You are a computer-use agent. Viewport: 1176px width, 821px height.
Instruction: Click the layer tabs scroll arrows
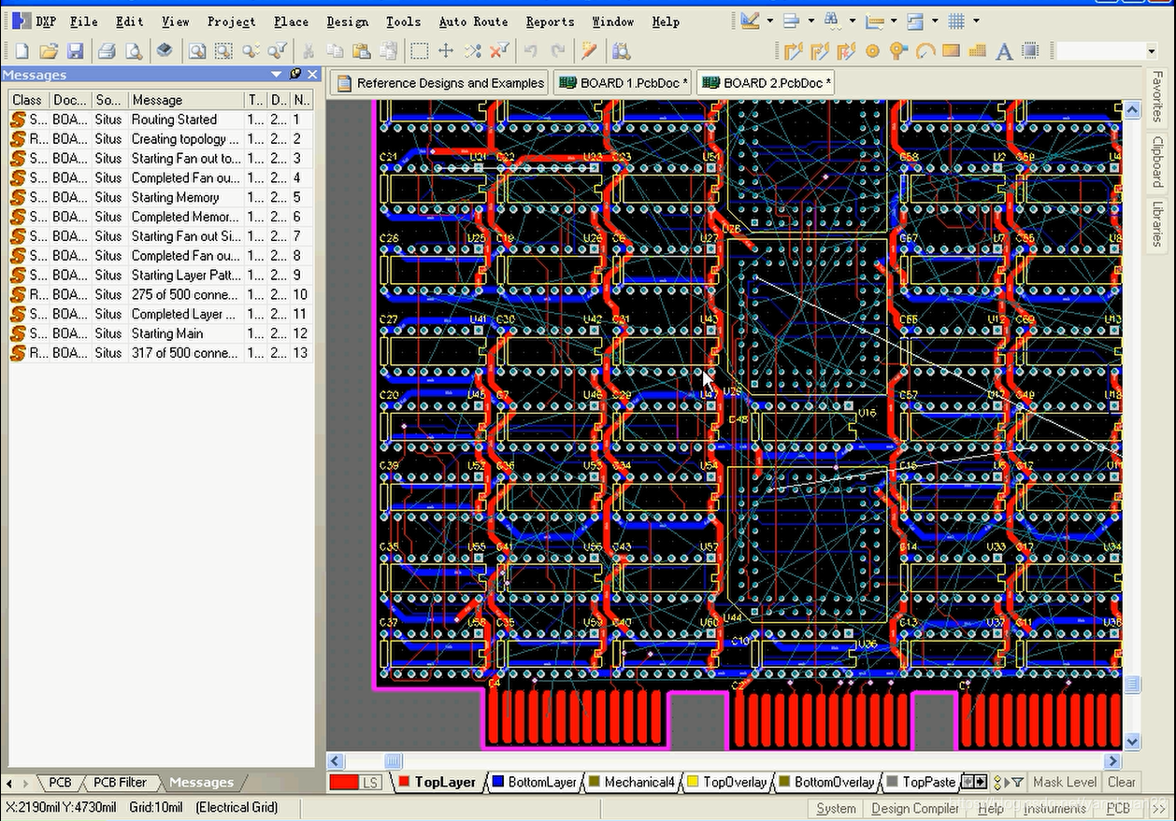tap(974, 782)
